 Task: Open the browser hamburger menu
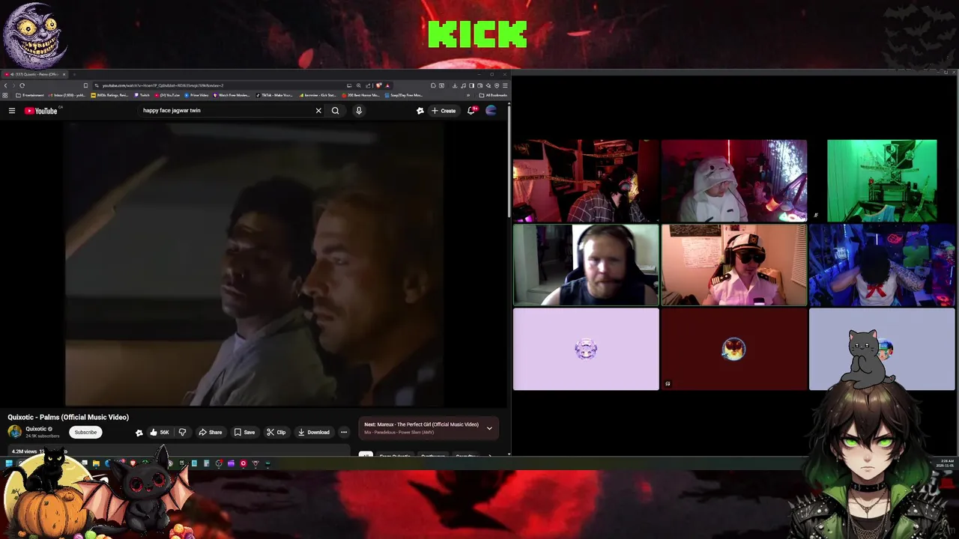coord(505,85)
